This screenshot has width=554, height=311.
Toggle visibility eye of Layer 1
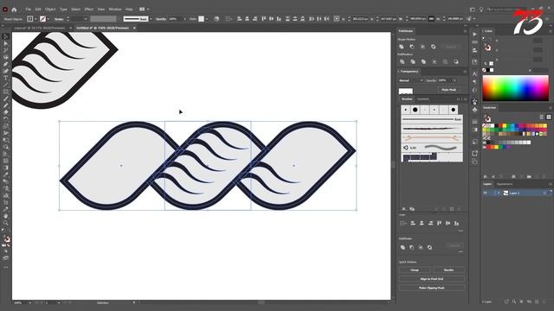point(485,193)
